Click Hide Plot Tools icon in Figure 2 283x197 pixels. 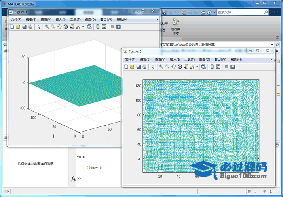pos(227,67)
